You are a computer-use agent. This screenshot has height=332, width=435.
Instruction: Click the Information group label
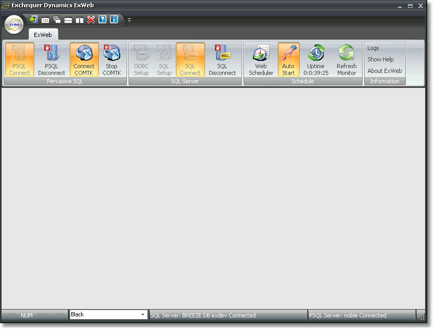click(385, 81)
